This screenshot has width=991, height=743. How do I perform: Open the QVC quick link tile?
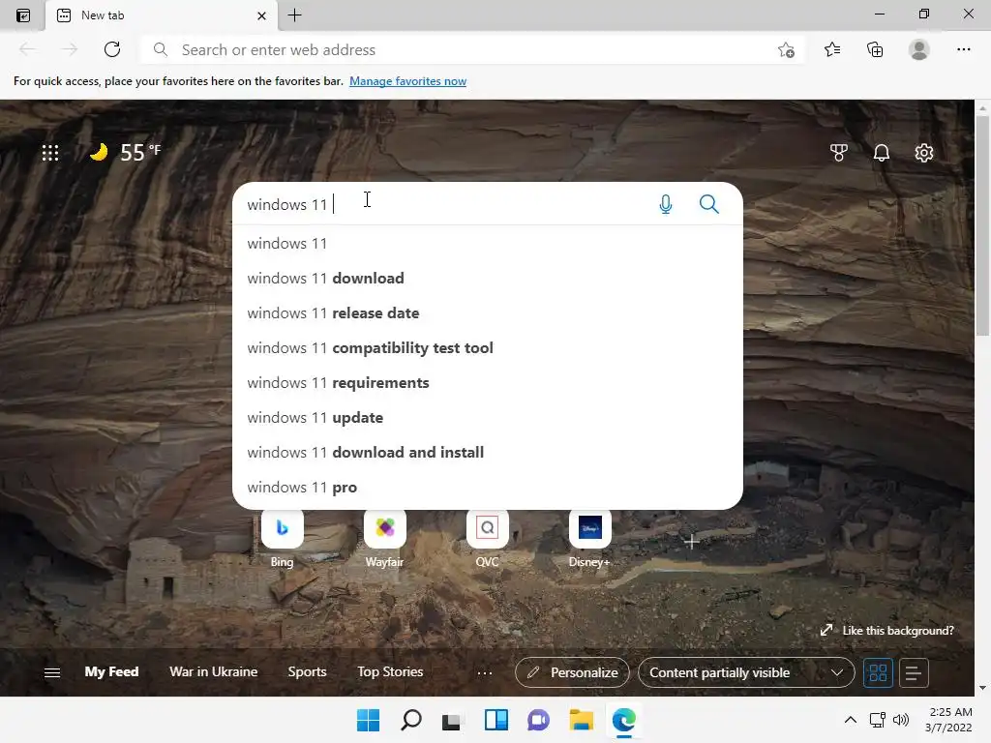[x=488, y=538]
